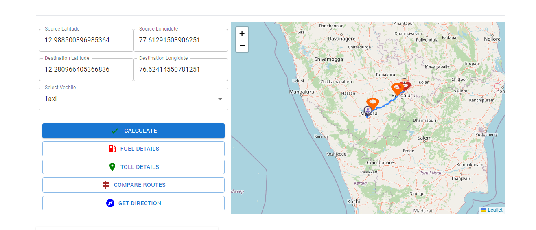The height and width of the screenshot is (230, 536).
Task: Click the Coimbatore label on the map
Action: [x=380, y=162]
